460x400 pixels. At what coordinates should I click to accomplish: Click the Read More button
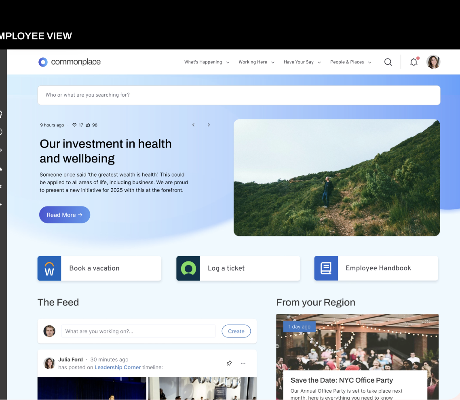(65, 215)
